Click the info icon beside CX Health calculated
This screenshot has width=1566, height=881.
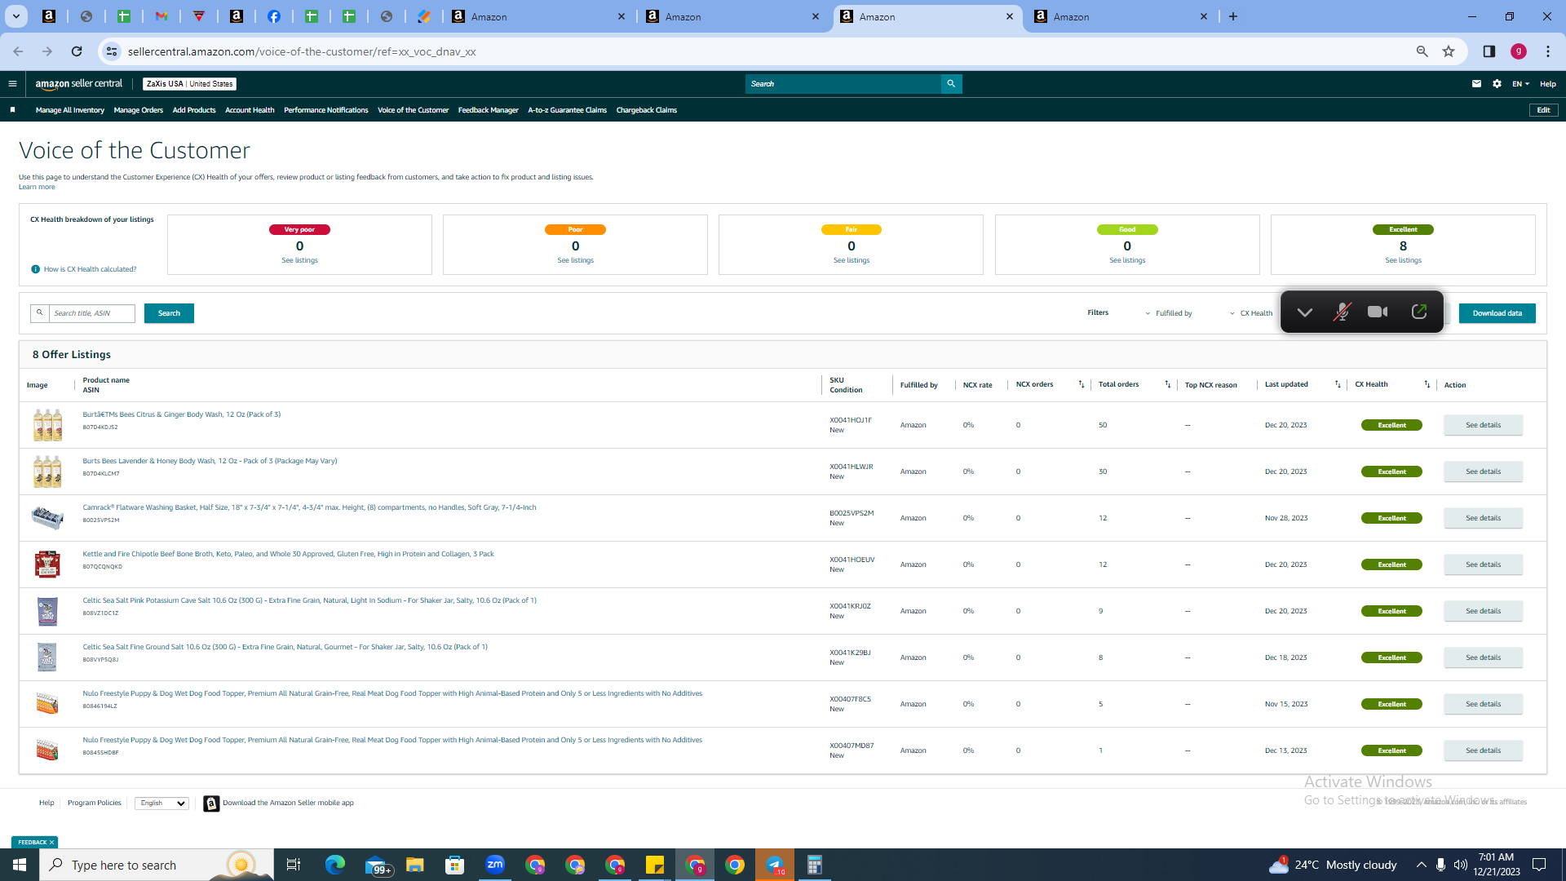(36, 269)
